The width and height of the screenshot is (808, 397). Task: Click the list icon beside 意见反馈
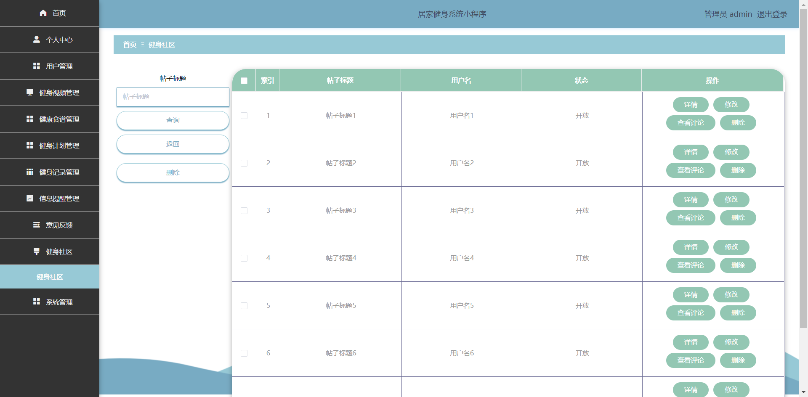coord(37,225)
